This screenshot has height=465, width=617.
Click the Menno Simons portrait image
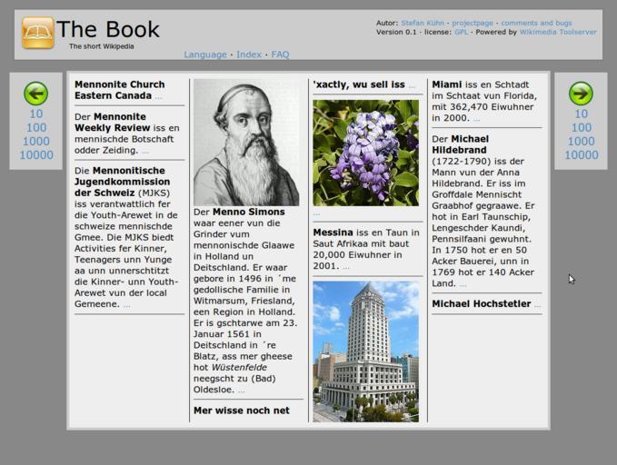246,143
